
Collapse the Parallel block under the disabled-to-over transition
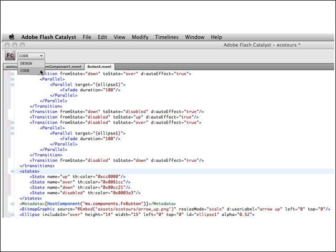coord(13,128)
